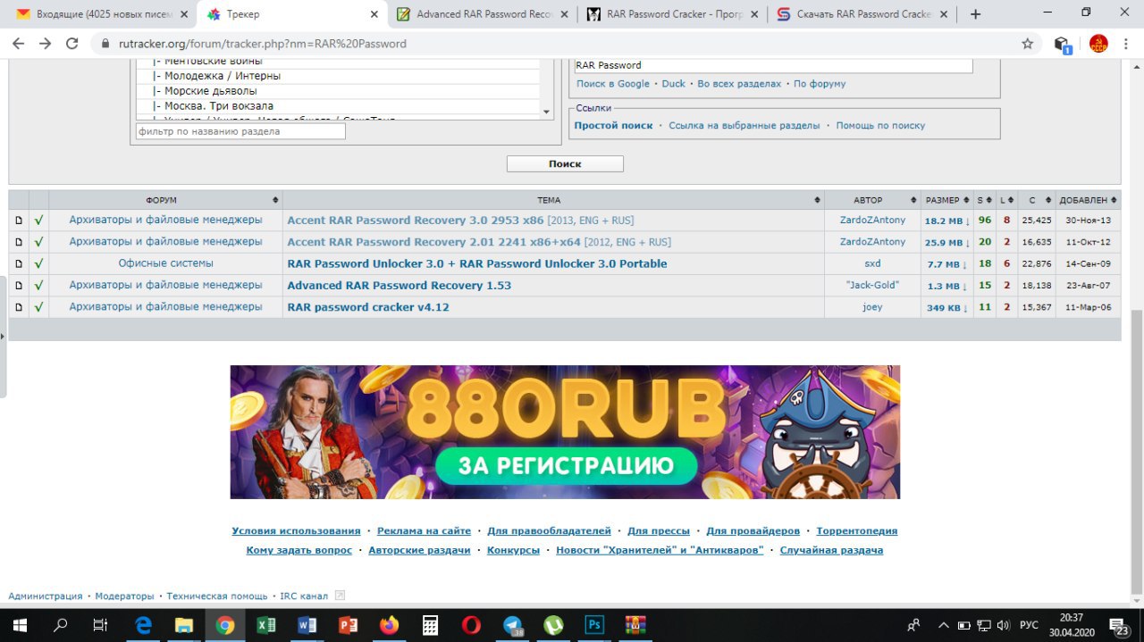Image resolution: width=1144 pixels, height=642 pixels.
Task: Click the Поиск button
Action: 565,164
